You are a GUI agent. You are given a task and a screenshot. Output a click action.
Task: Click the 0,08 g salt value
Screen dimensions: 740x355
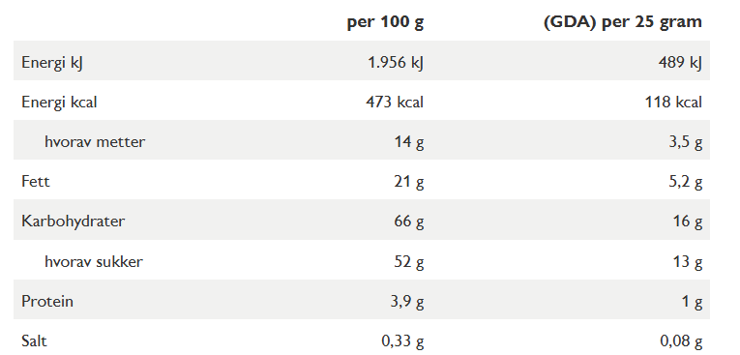(681, 341)
